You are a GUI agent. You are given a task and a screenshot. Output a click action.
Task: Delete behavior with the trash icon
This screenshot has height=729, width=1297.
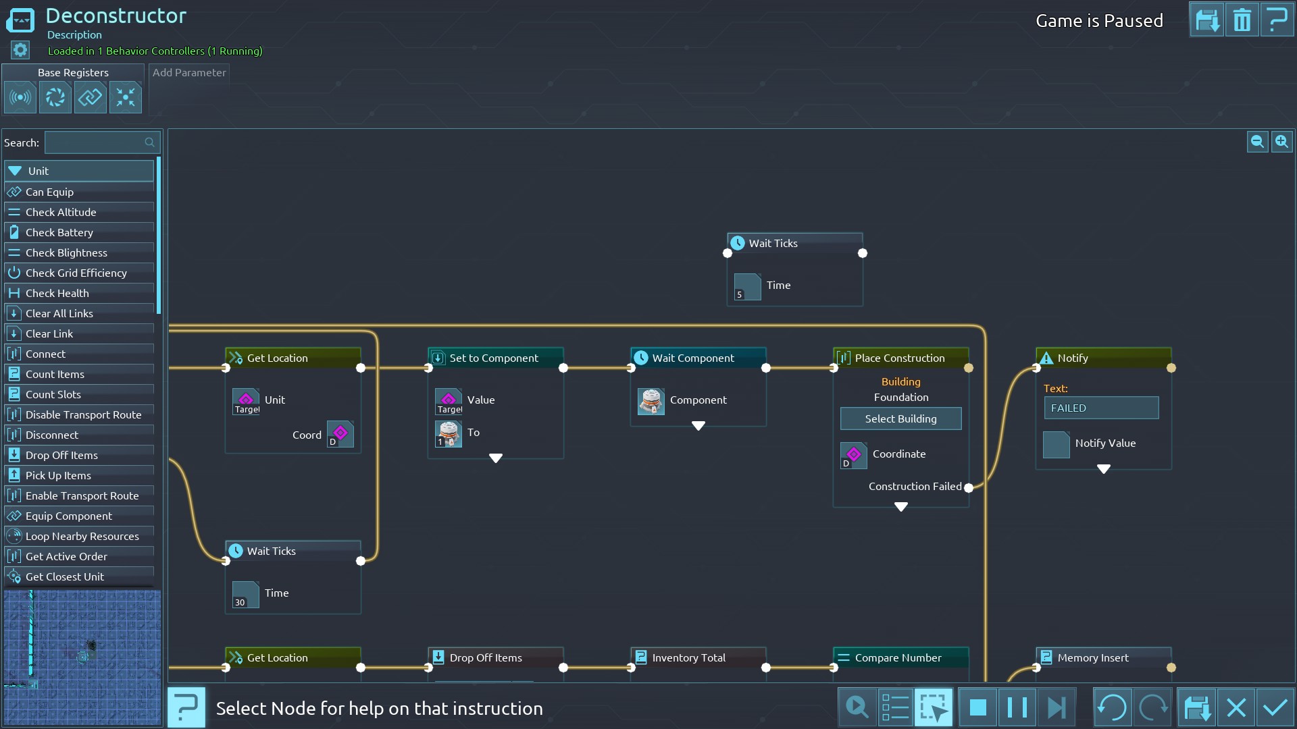click(x=1242, y=20)
